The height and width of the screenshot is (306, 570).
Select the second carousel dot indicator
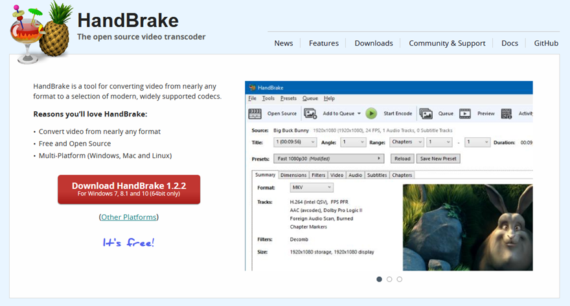point(389,279)
